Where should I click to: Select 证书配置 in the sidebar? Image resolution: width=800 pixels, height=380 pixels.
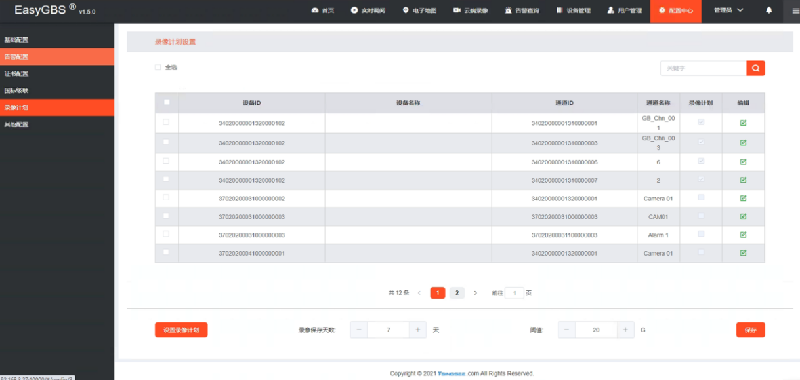click(x=57, y=74)
